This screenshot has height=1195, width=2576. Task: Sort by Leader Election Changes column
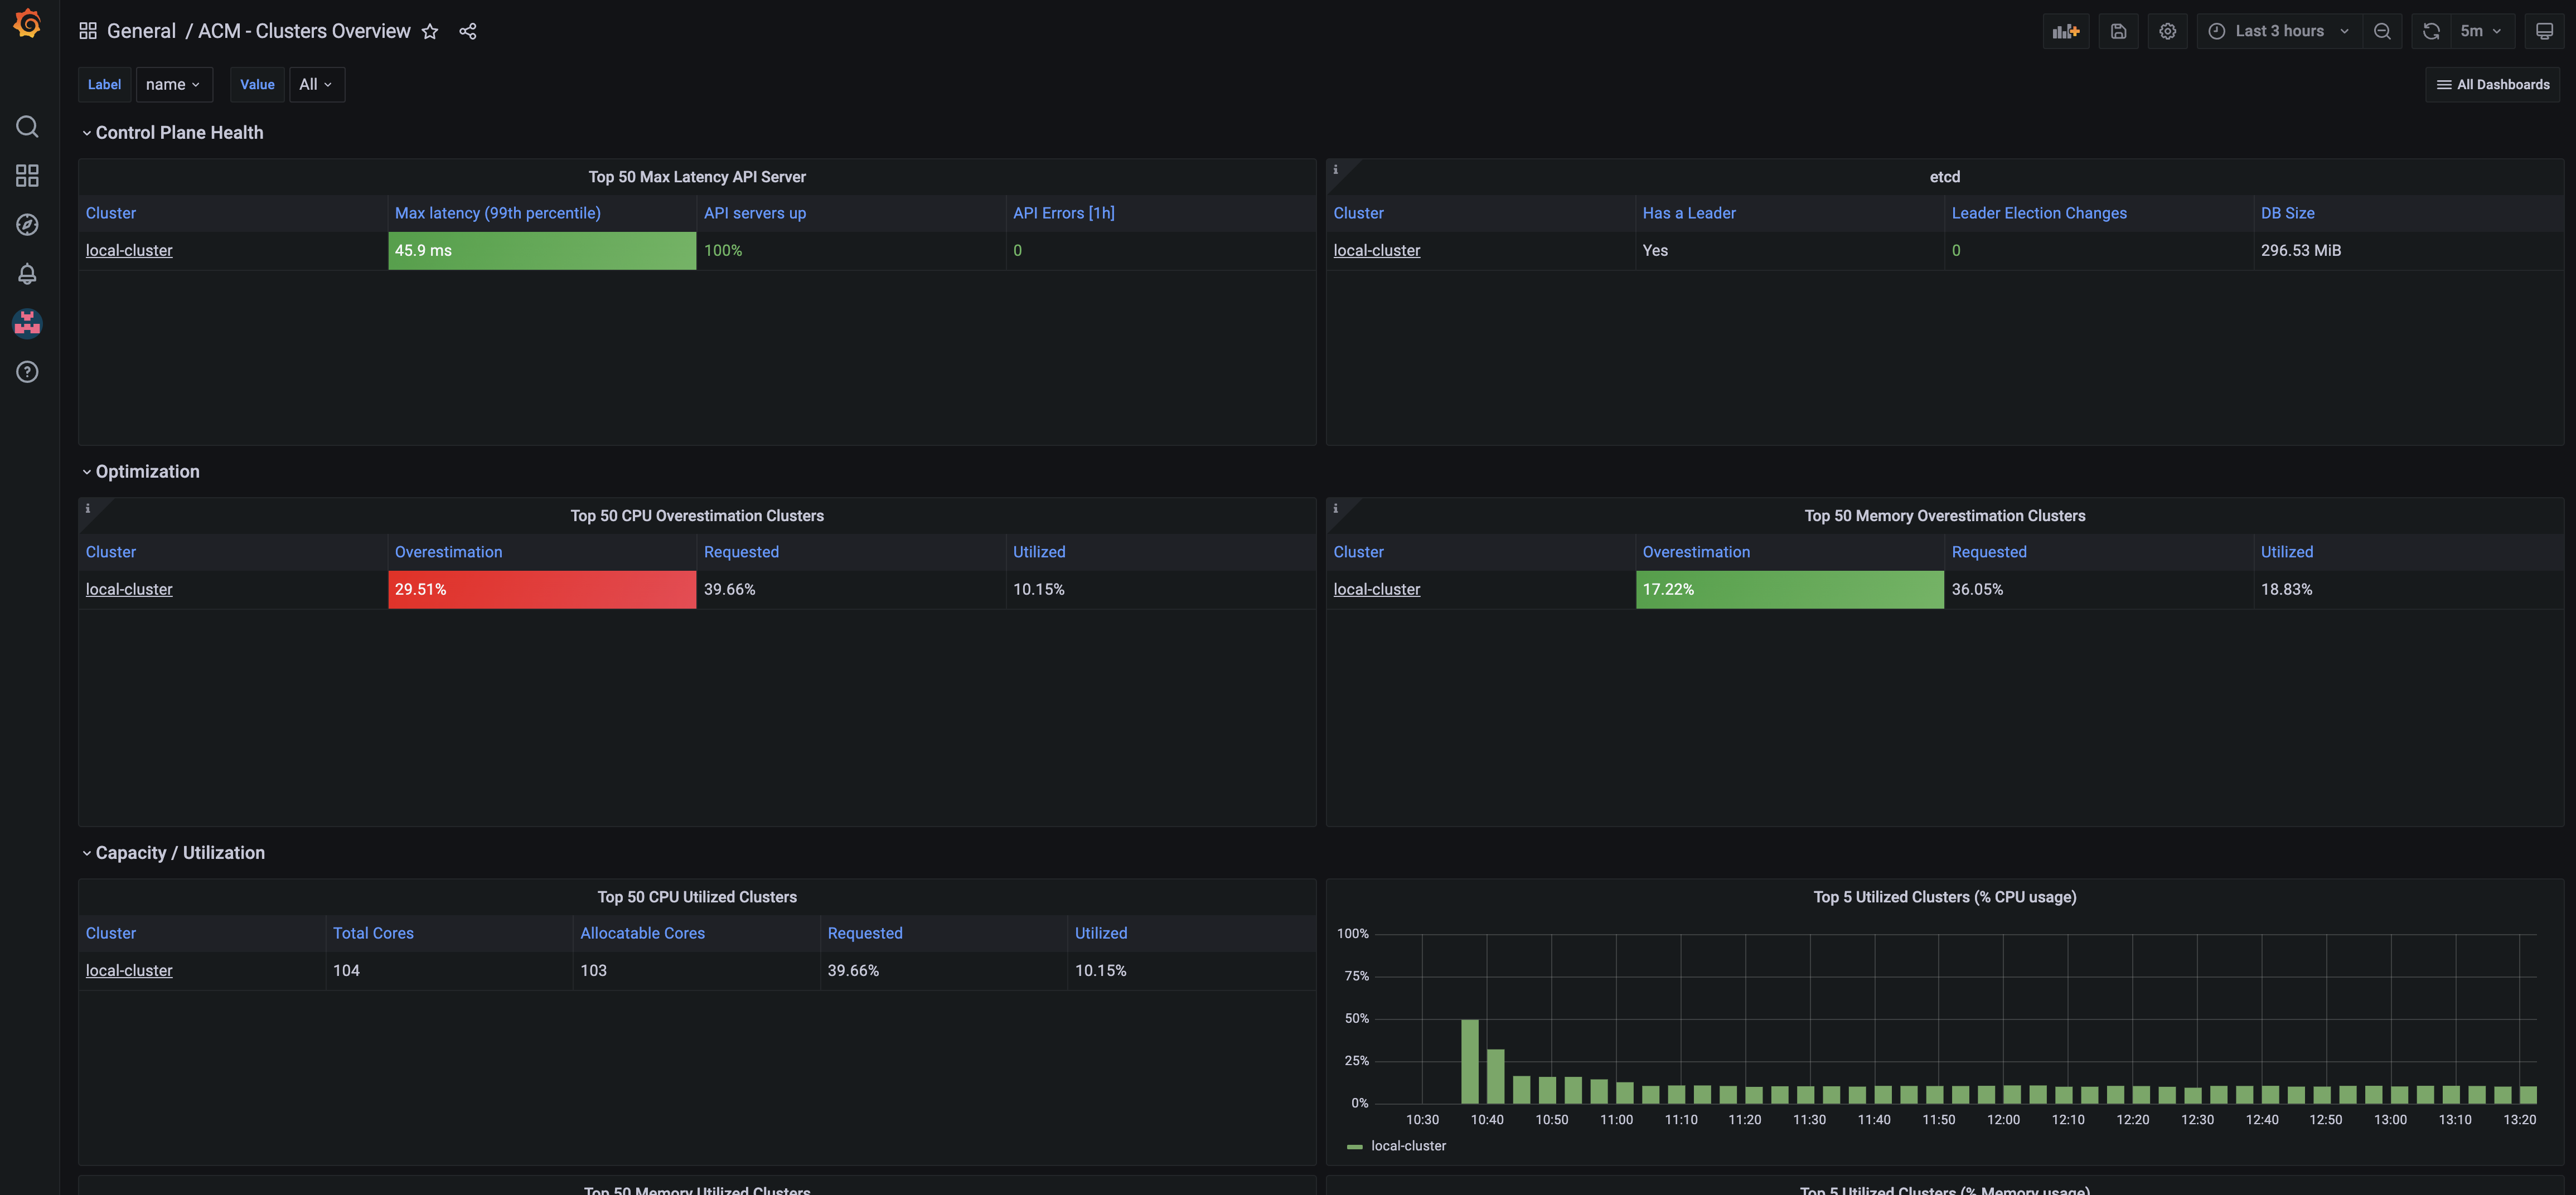pos(2038,213)
